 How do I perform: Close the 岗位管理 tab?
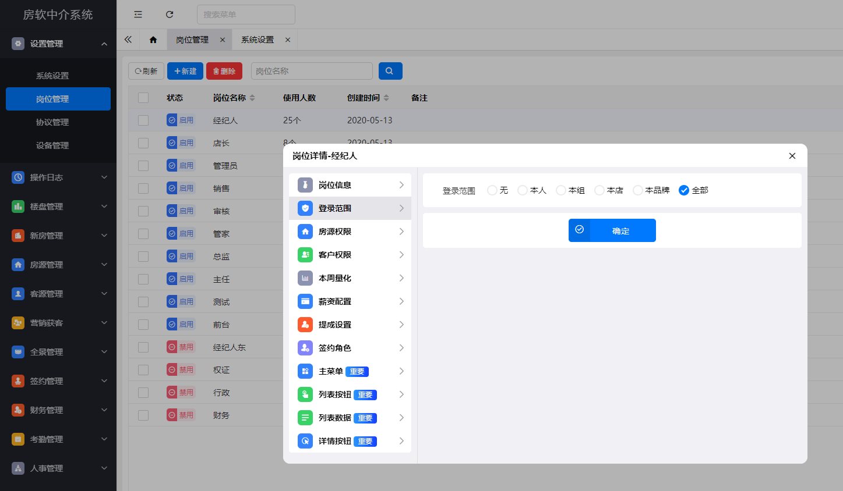point(223,40)
